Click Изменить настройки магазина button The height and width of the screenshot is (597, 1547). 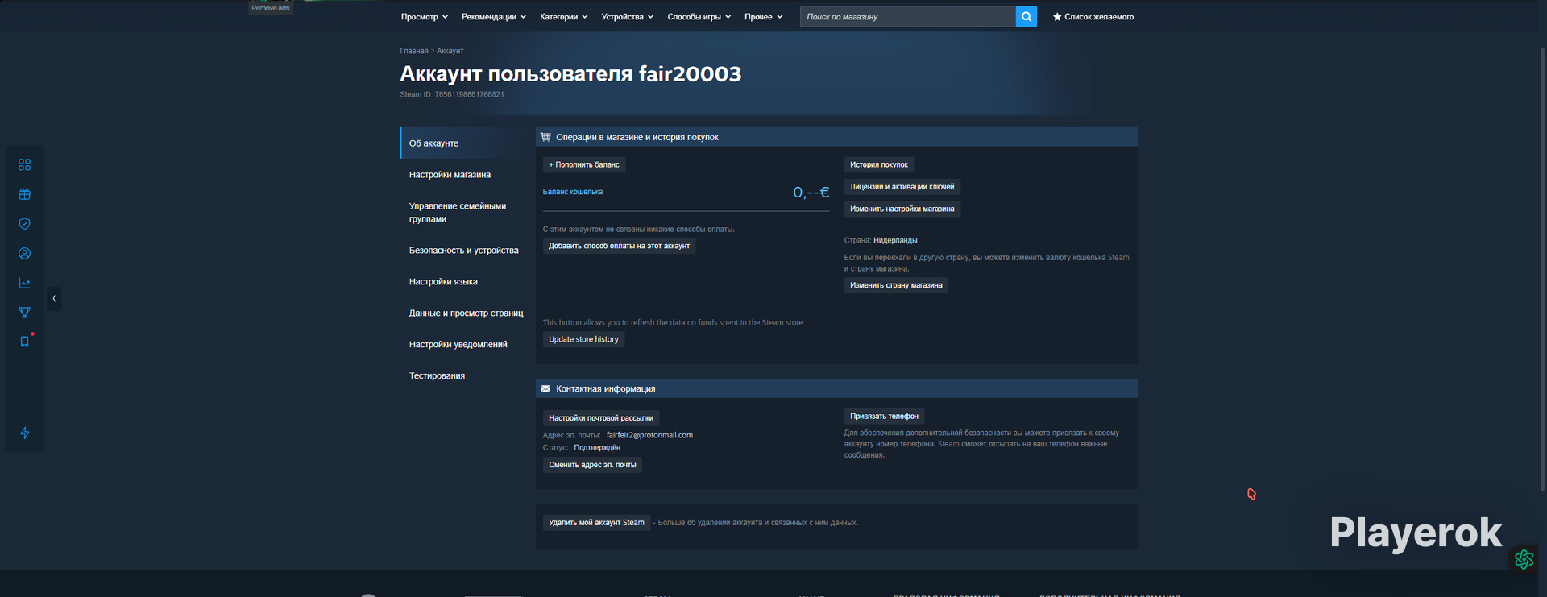click(902, 209)
